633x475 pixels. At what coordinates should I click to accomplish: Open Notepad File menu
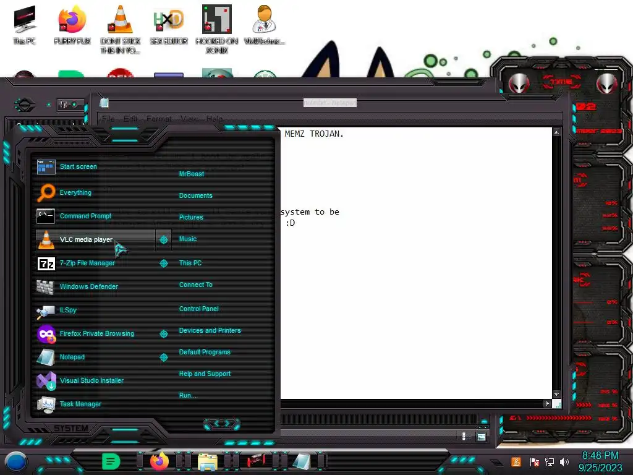[x=108, y=119]
